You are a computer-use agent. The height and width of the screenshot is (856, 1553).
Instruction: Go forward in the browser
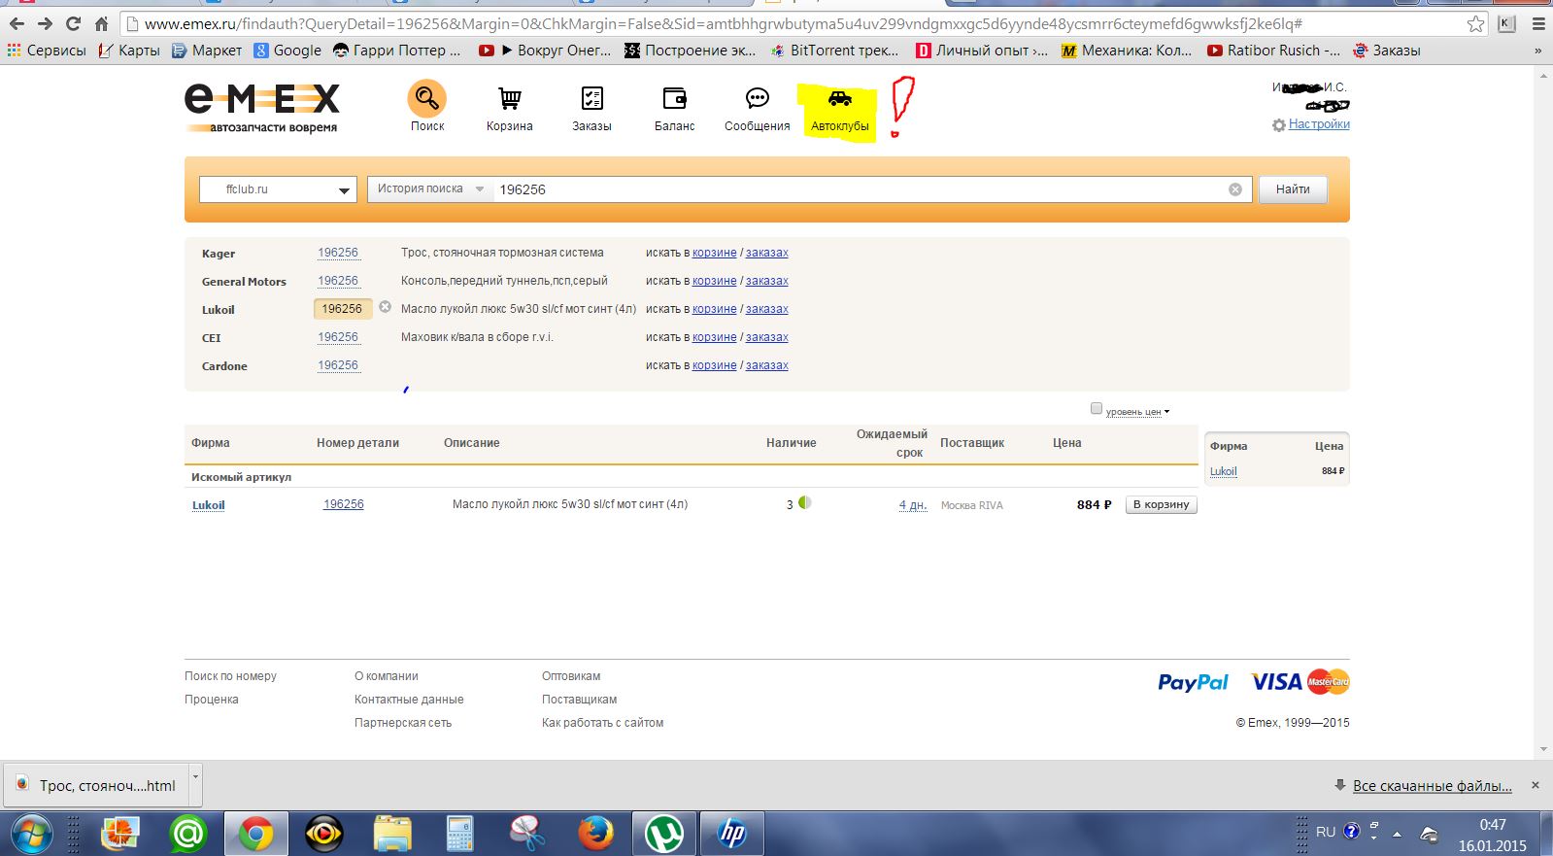pyautogui.click(x=45, y=23)
